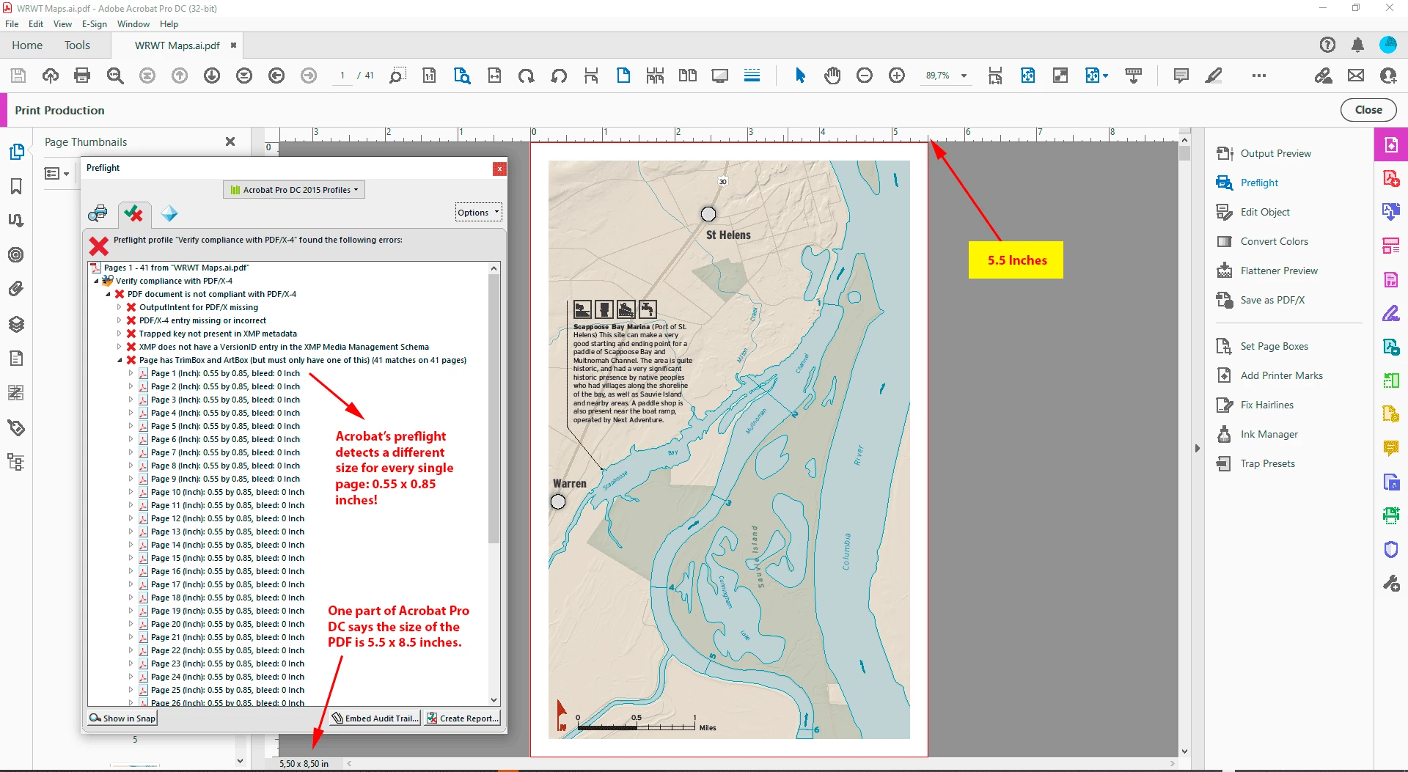
Task: Click the Zoom out minus icon
Action: (865, 76)
